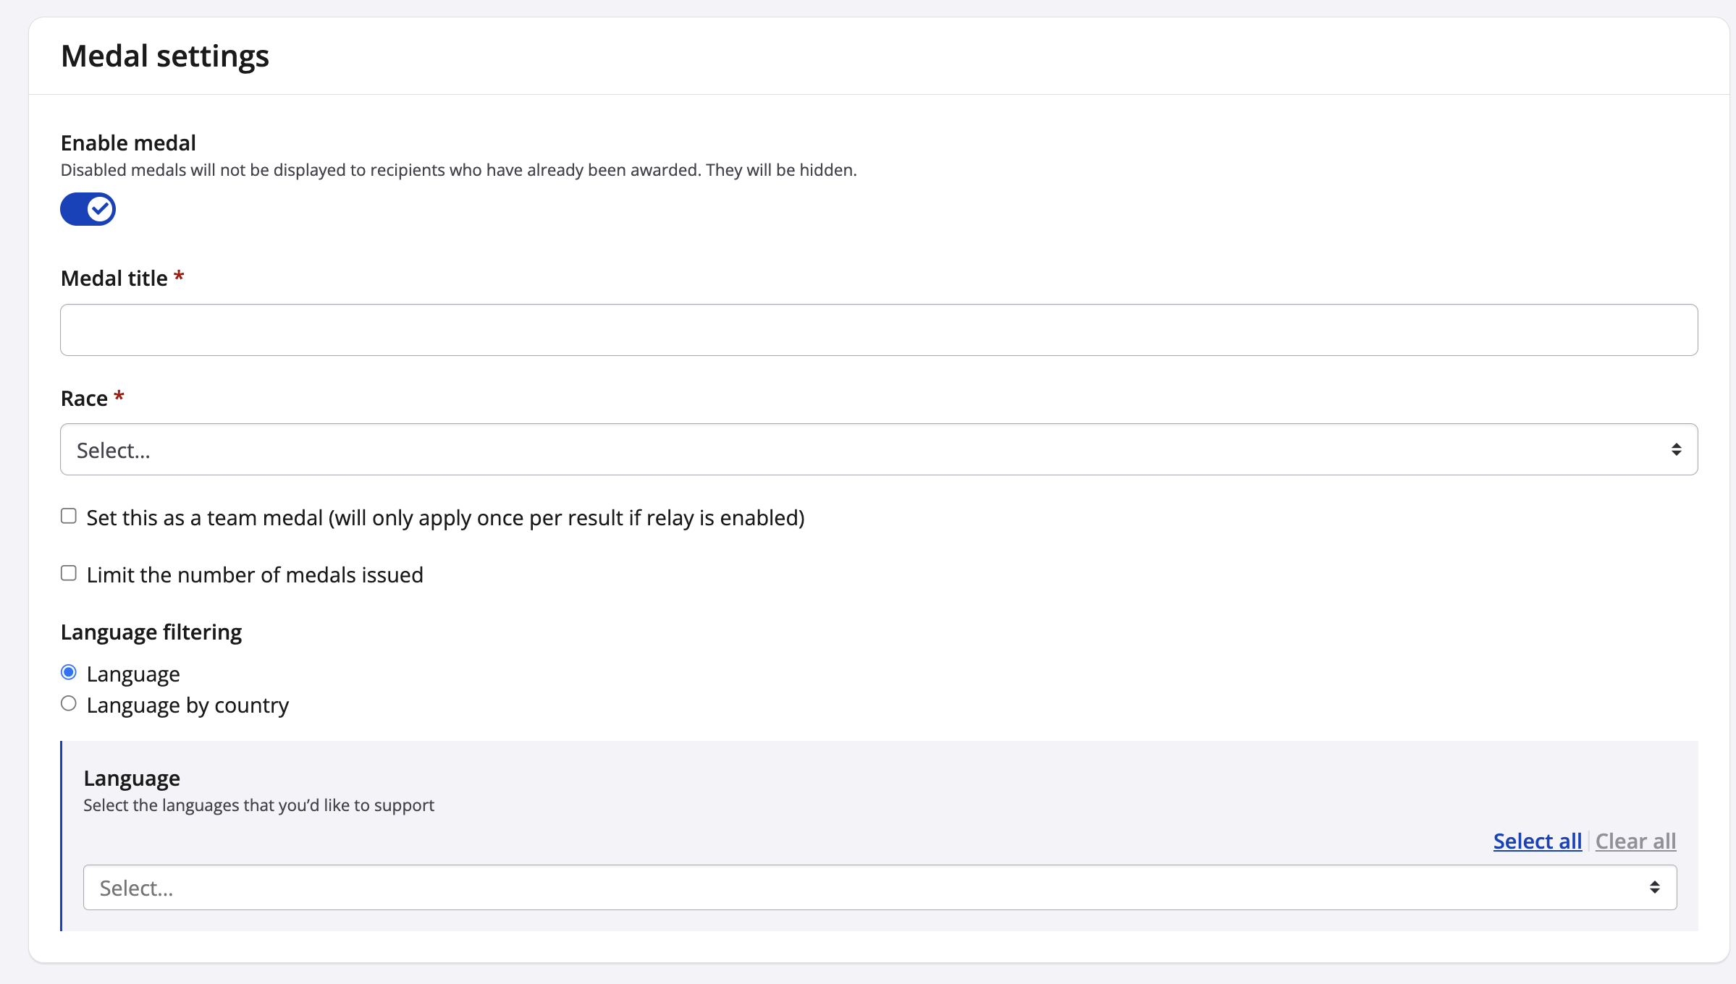The height and width of the screenshot is (984, 1736).
Task: Check the team medal checkbox
Action: click(x=69, y=516)
